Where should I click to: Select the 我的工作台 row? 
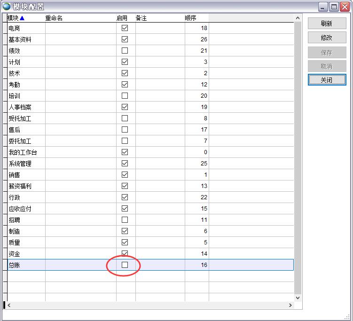[x=23, y=152]
